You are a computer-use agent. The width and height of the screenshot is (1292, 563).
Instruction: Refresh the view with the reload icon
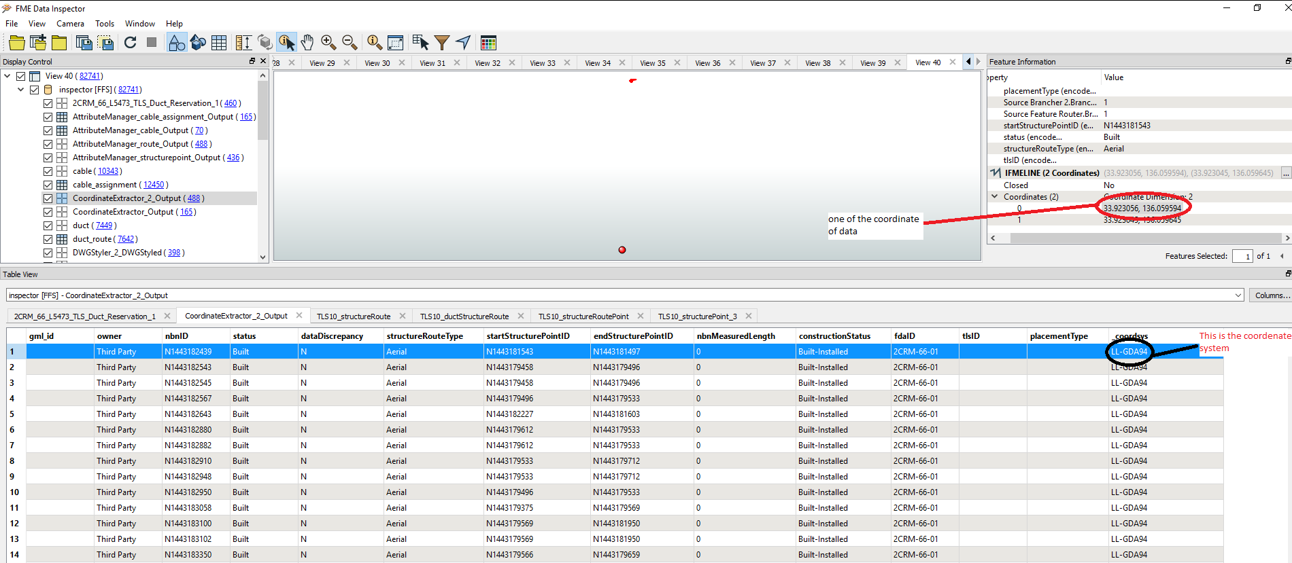tap(131, 43)
